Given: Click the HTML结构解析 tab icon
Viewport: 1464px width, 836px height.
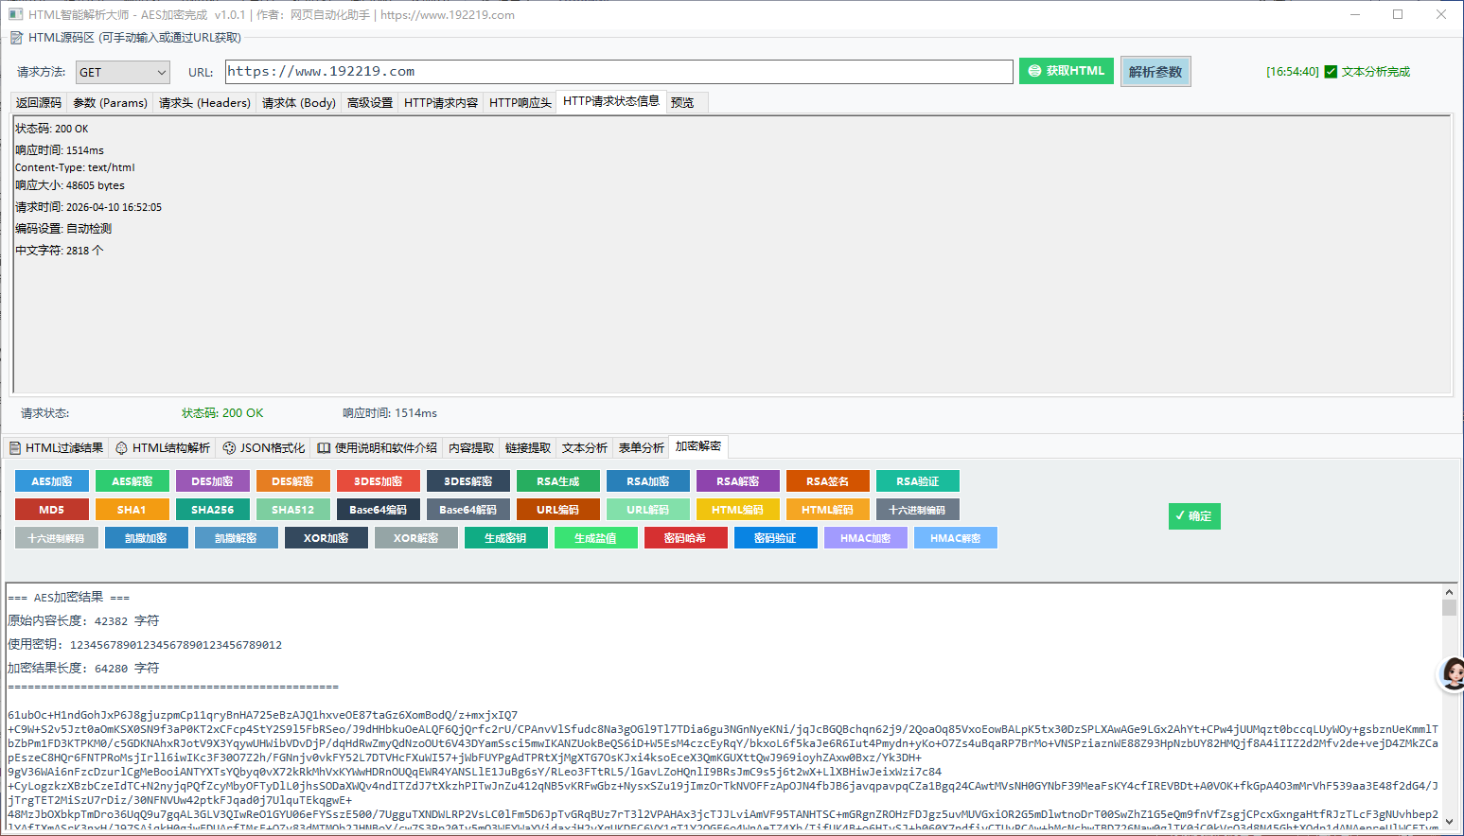Looking at the screenshot, I should (121, 448).
